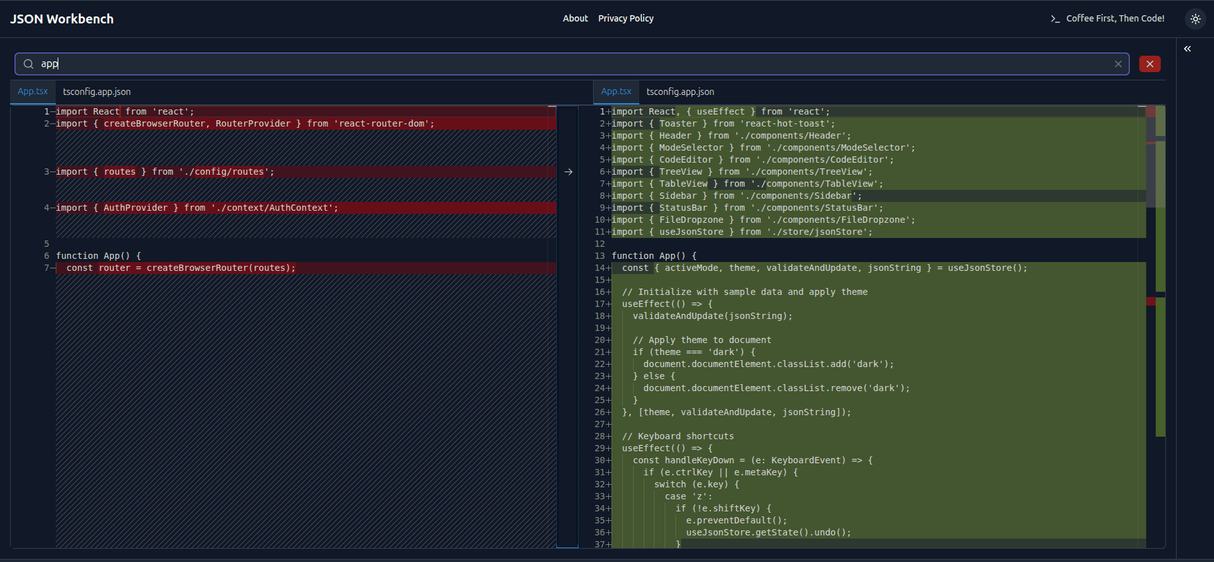The height and width of the screenshot is (562, 1214).
Task: Click the magnifying glass search icon
Action: (29, 64)
